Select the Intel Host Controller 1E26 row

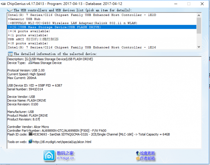102,48
